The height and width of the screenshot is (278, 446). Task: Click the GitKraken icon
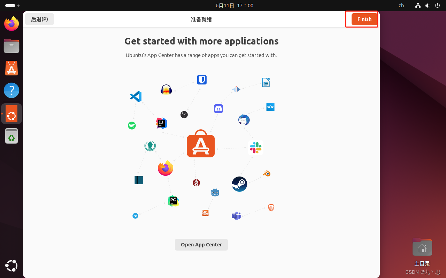click(x=150, y=146)
